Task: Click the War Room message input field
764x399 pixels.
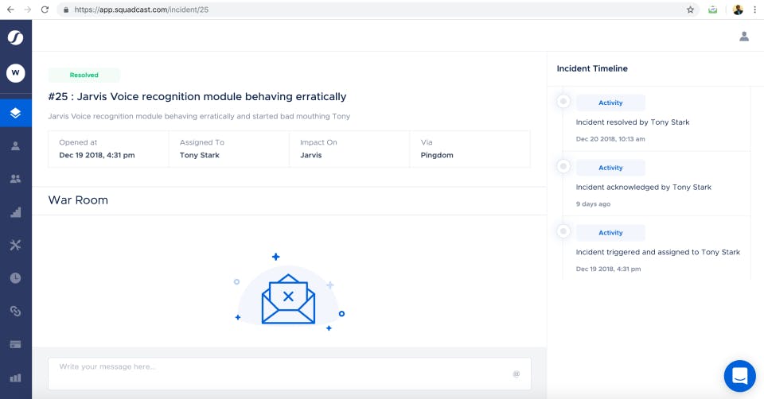Action: point(290,374)
